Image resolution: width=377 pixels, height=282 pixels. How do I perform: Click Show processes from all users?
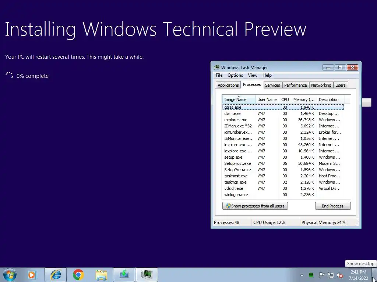point(255,206)
